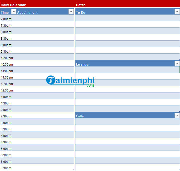
Task: Click the first empty row under Calls
Action: click(127, 122)
